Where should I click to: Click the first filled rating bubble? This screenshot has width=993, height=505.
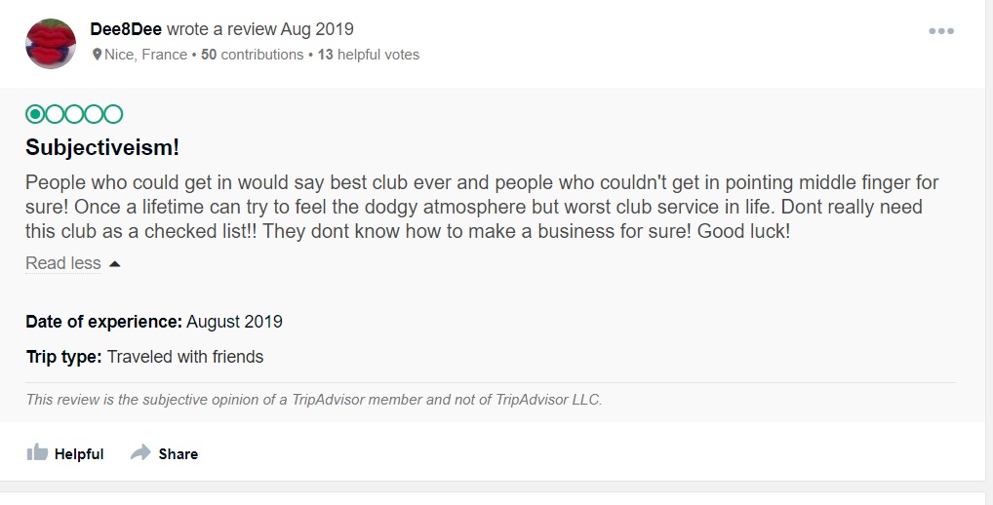[x=35, y=114]
